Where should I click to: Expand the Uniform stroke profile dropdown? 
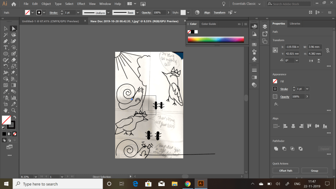click(x=108, y=12)
